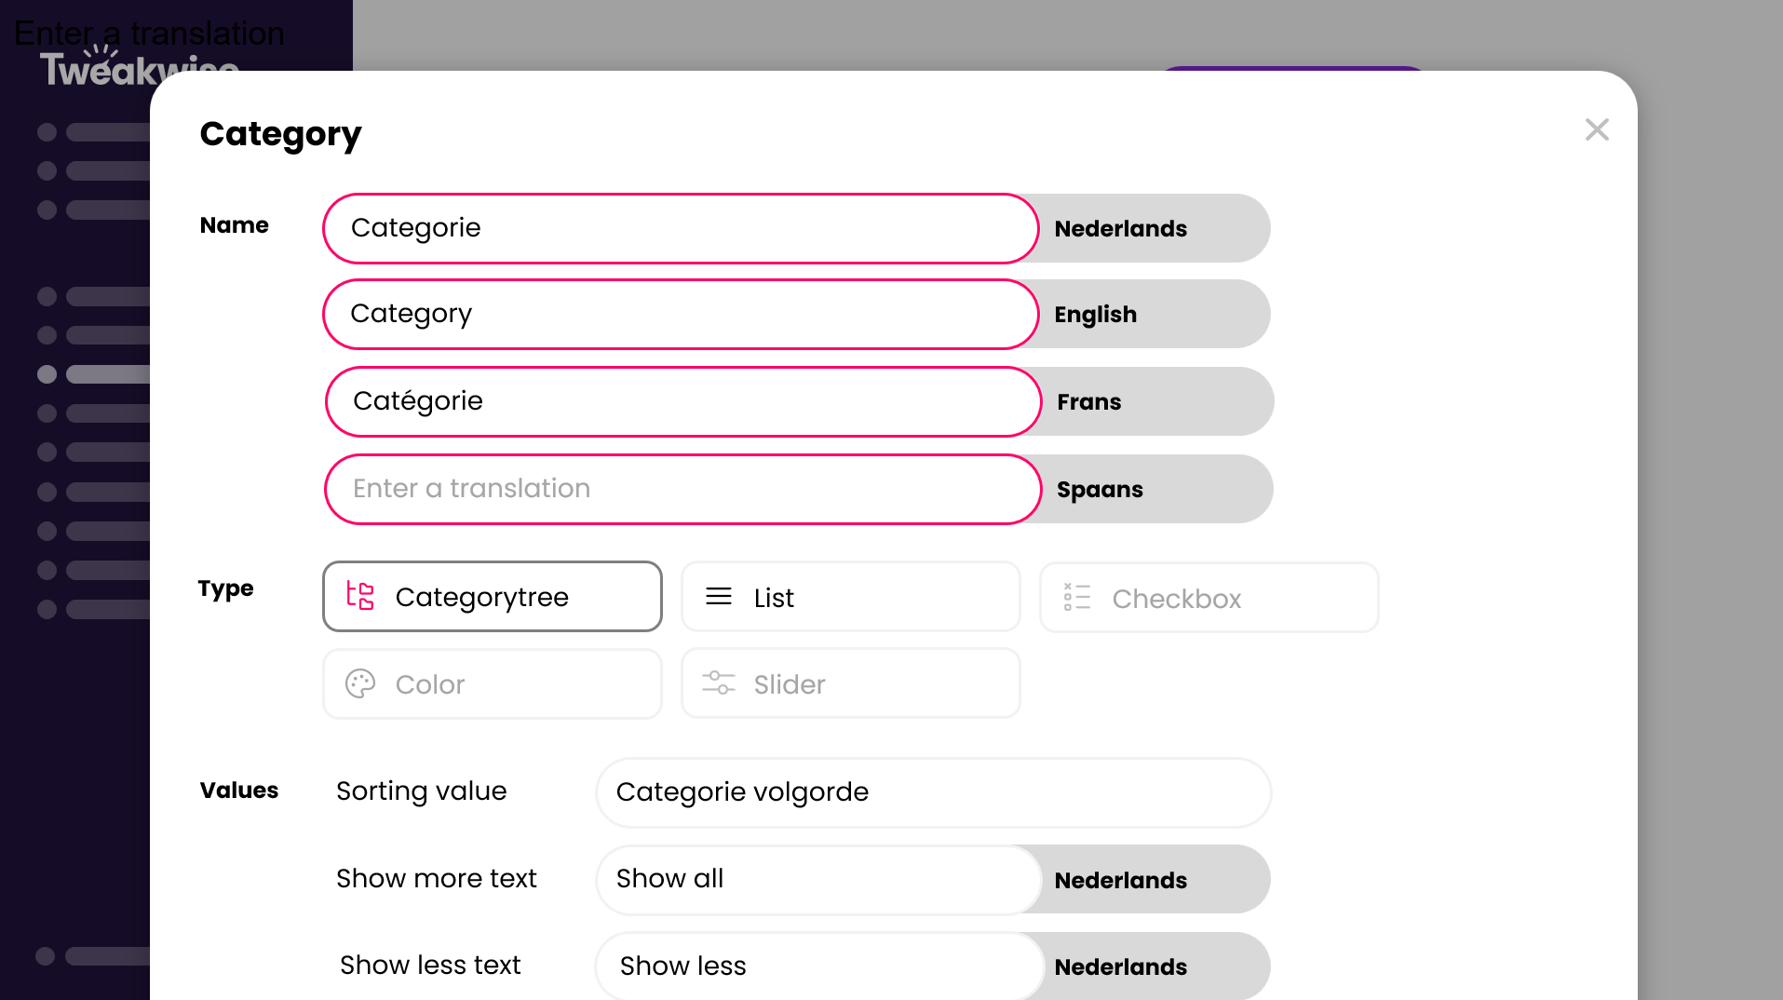Edit the English name field containing Category
This screenshot has height=1000, width=1783.
681,314
